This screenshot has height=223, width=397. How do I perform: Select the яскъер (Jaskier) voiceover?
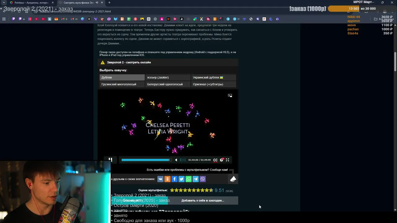[168, 77]
